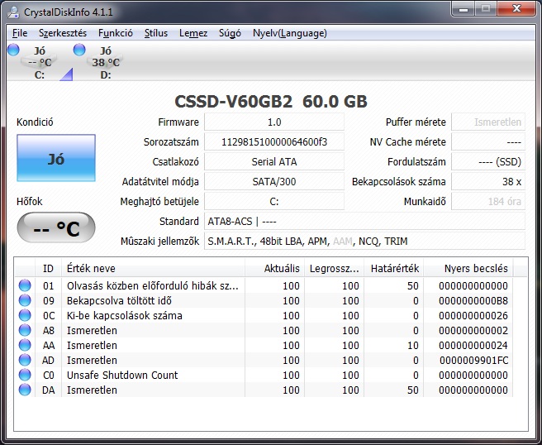This screenshot has width=542, height=445.
Task: Click the Ismeretlen buffer size field
Action: [x=488, y=122]
